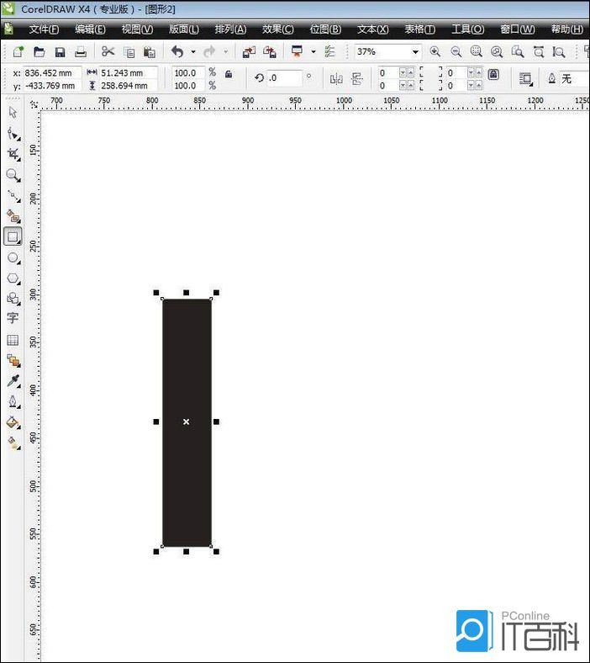Click the x position field 836.452 mm
This screenshot has height=663, width=590.
(51, 72)
